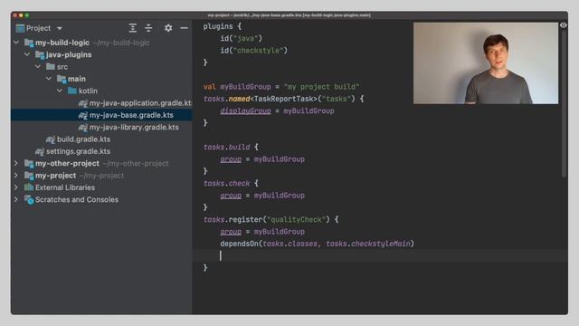The height and width of the screenshot is (326, 579).
Task: Select java-plugins label in tree
Action: 69,54
